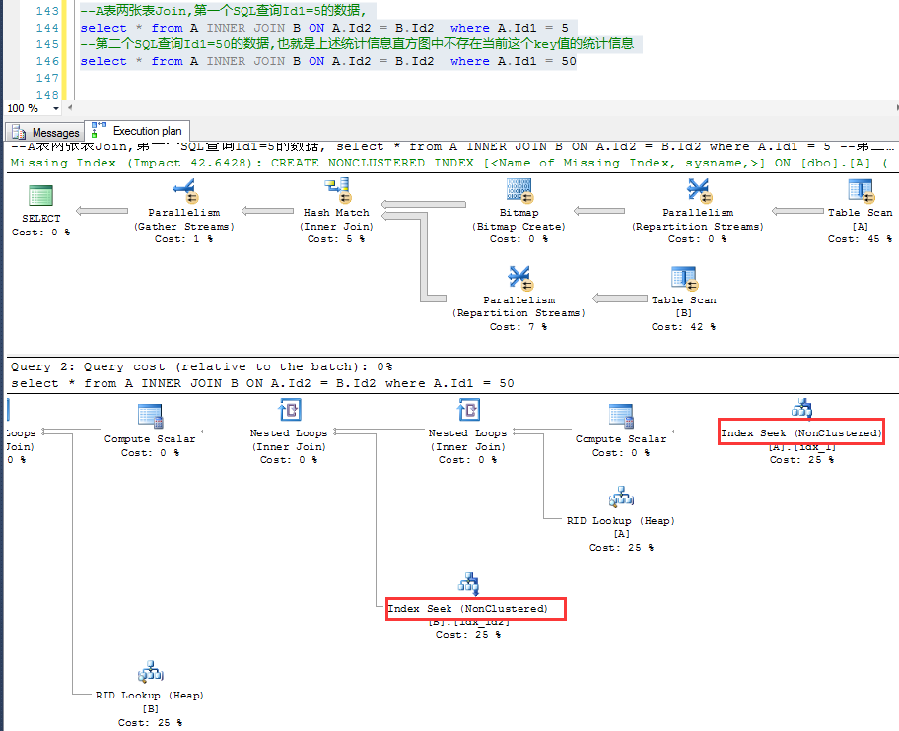899x731 pixels.
Task: Click the Index Seek icon for table [B]
Action: pos(468,584)
